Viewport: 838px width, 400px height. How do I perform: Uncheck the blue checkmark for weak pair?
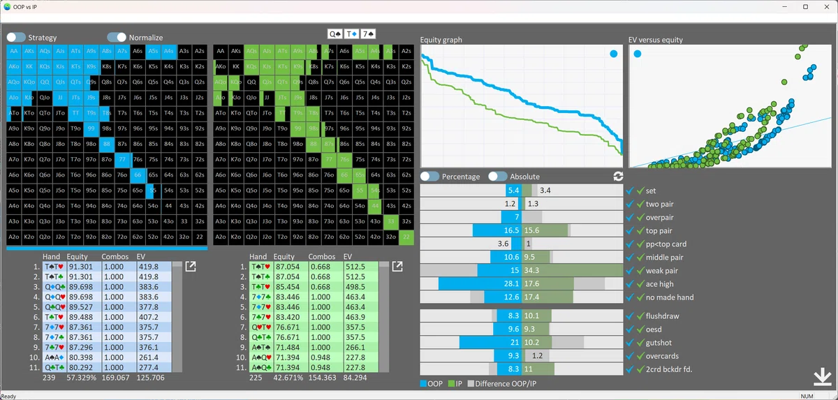(630, 271)
